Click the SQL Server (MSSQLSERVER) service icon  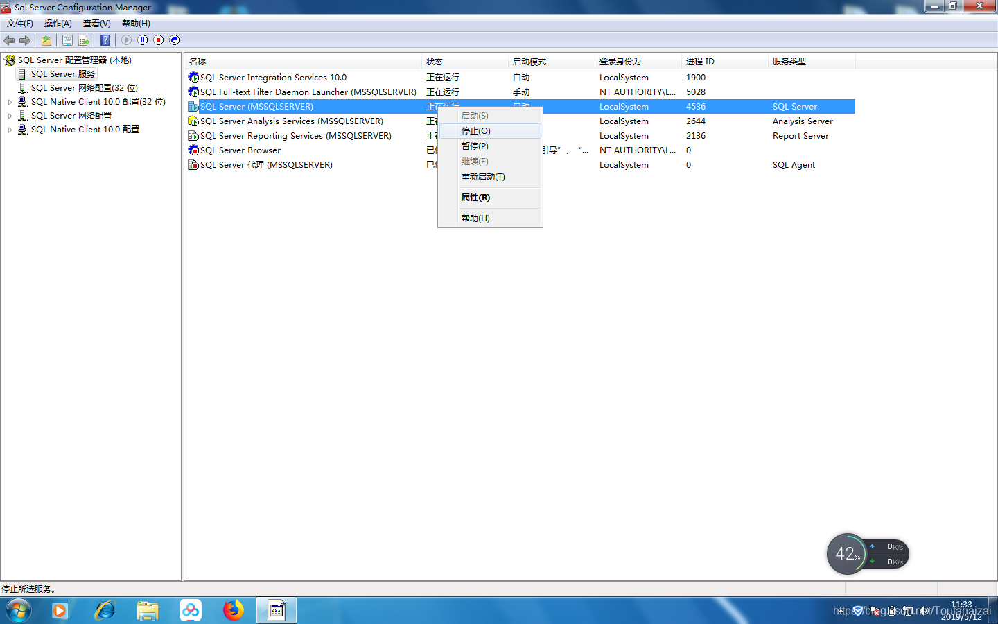click(x=193, y=107)
